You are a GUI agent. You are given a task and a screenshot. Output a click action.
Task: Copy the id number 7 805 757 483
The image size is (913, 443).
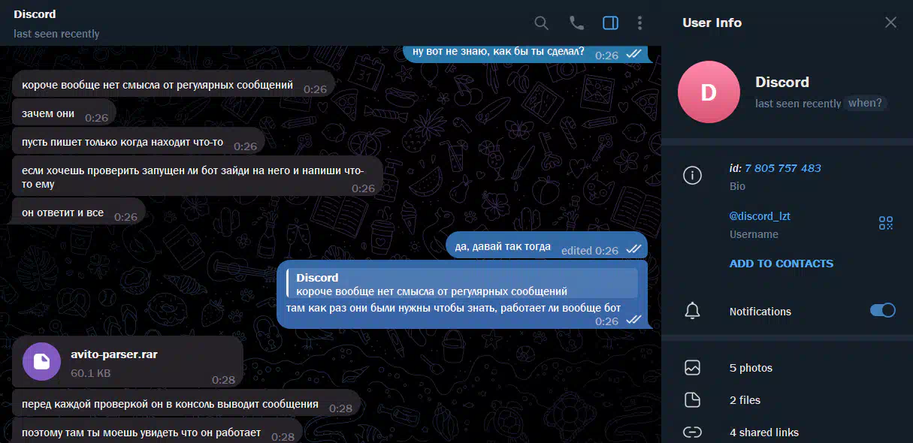(782, 168)
